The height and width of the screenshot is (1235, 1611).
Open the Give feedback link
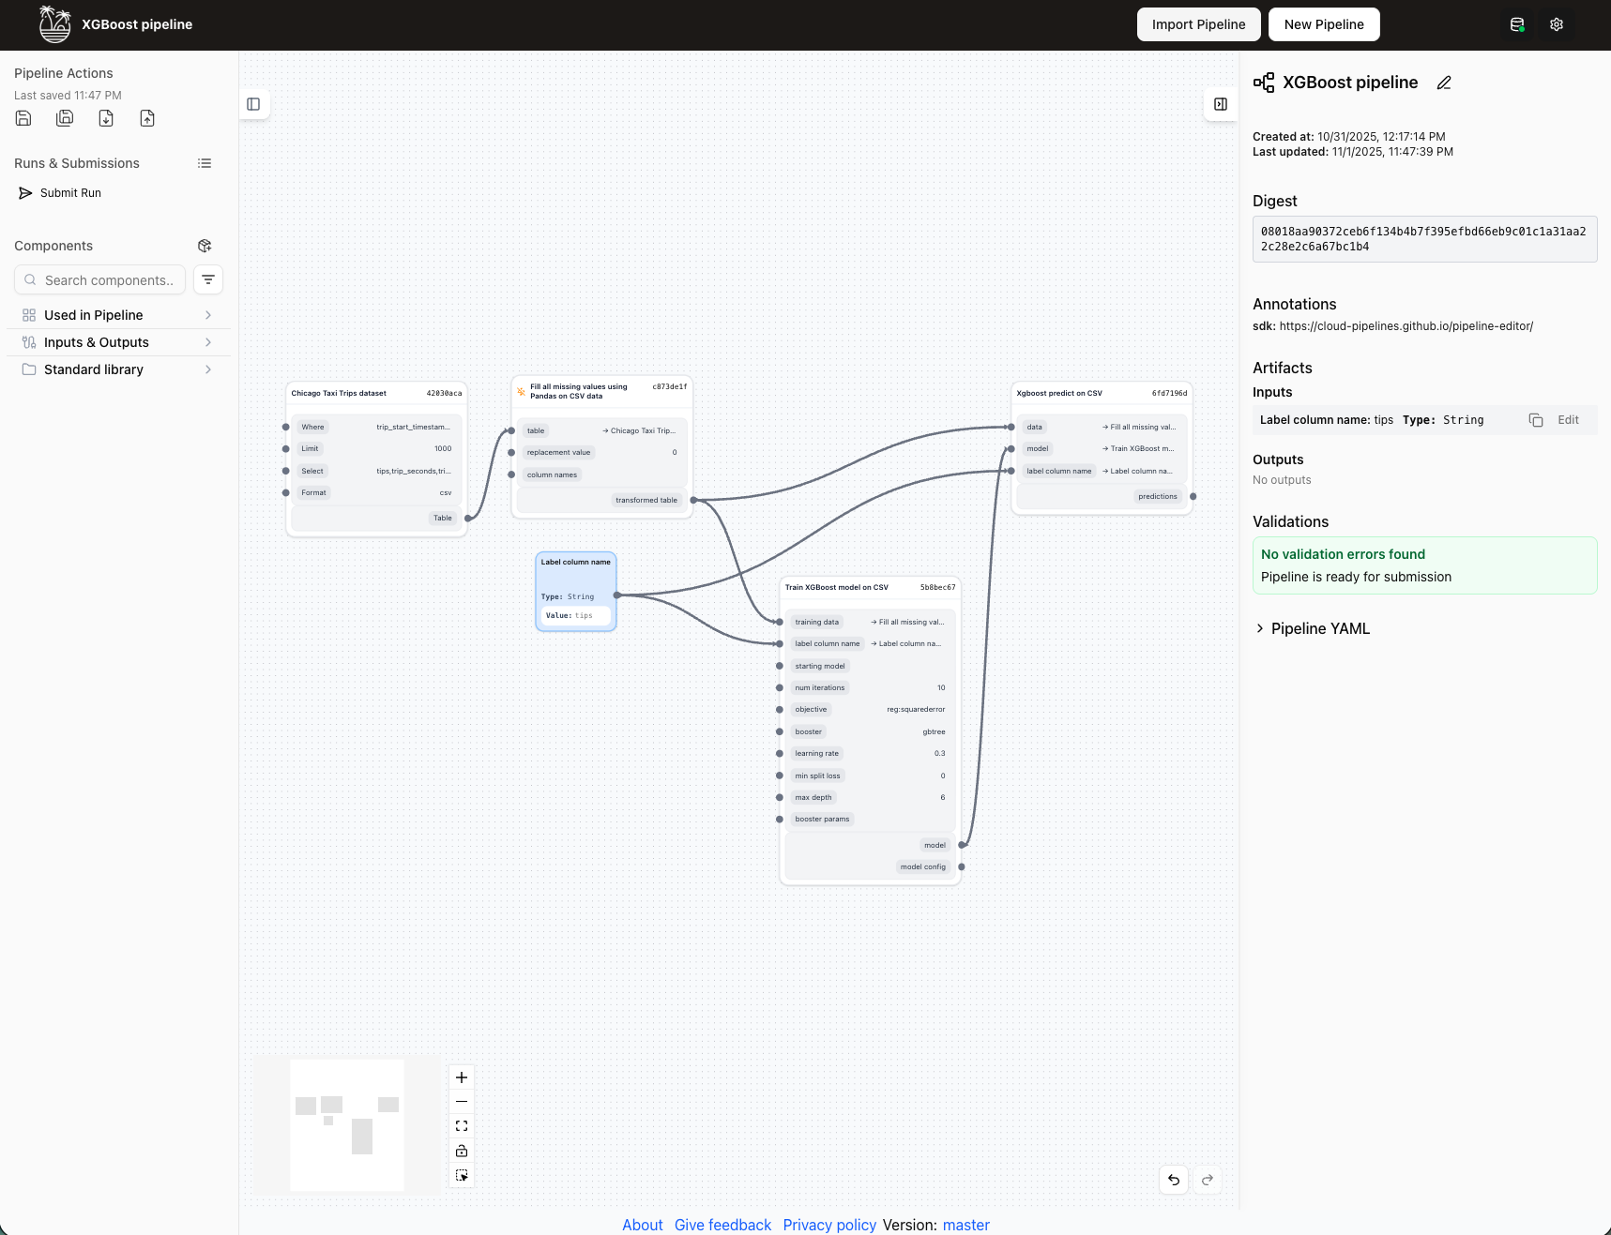pyautogui.click(x=722, y=1225)
